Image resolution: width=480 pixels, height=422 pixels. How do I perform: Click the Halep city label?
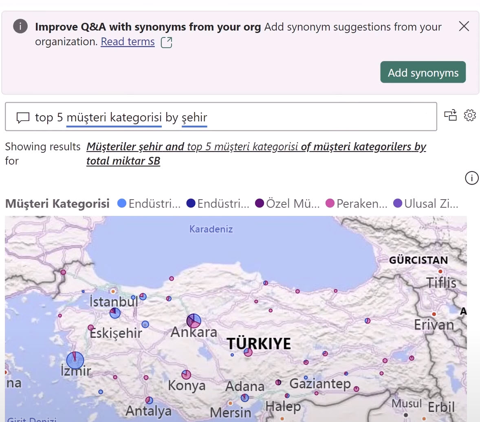(x=283, y=407)
